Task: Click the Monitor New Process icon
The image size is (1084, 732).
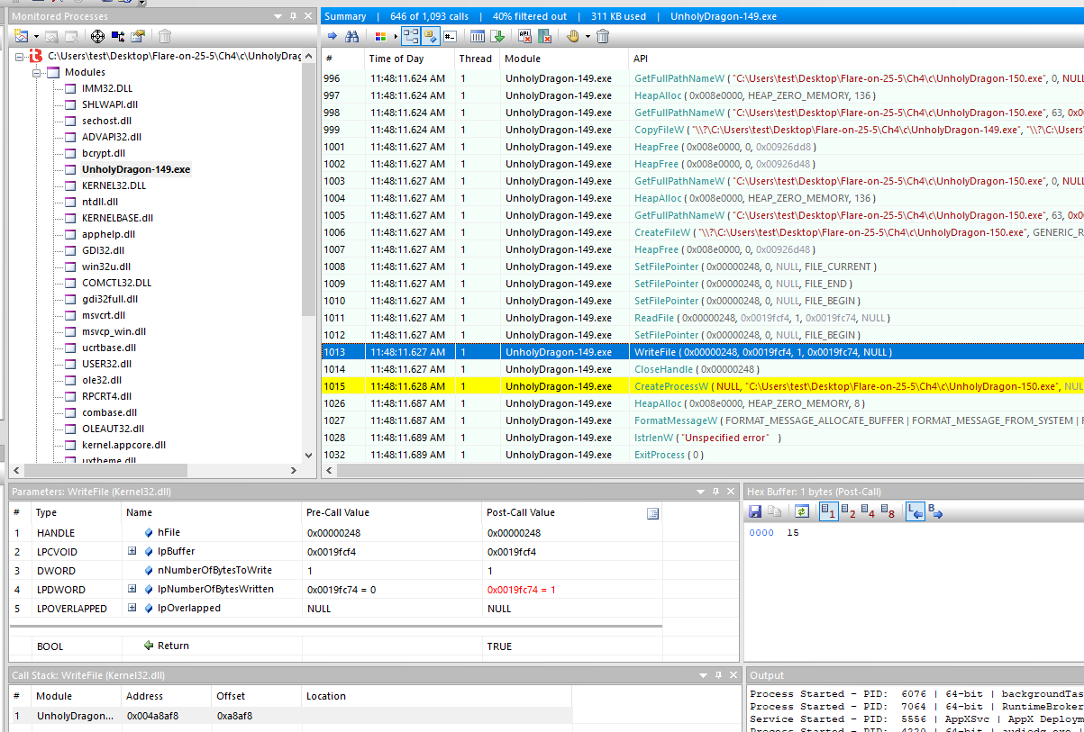Action: point(21,36)
